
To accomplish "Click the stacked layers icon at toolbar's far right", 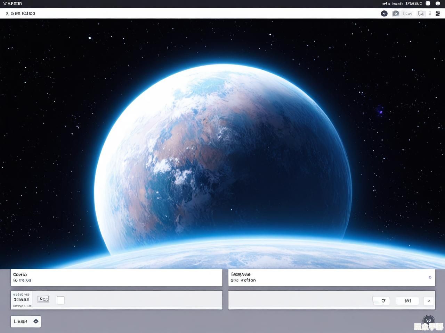I will 438,14.
